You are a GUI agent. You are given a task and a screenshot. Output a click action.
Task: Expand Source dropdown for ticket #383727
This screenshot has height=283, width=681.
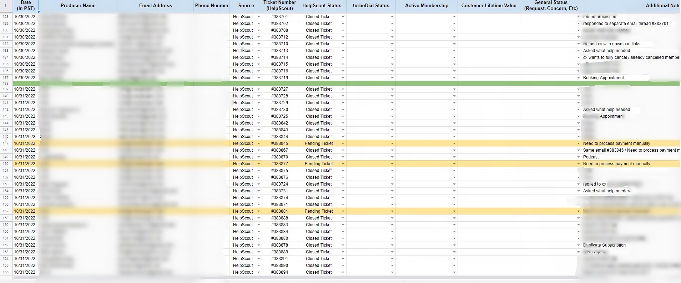[259, 89]
